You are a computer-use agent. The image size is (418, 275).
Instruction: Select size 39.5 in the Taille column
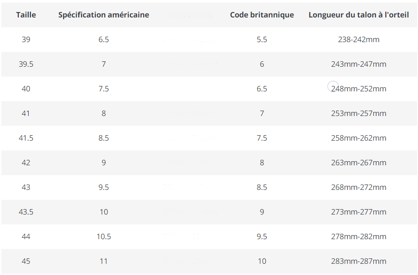(x=26, y=64)
